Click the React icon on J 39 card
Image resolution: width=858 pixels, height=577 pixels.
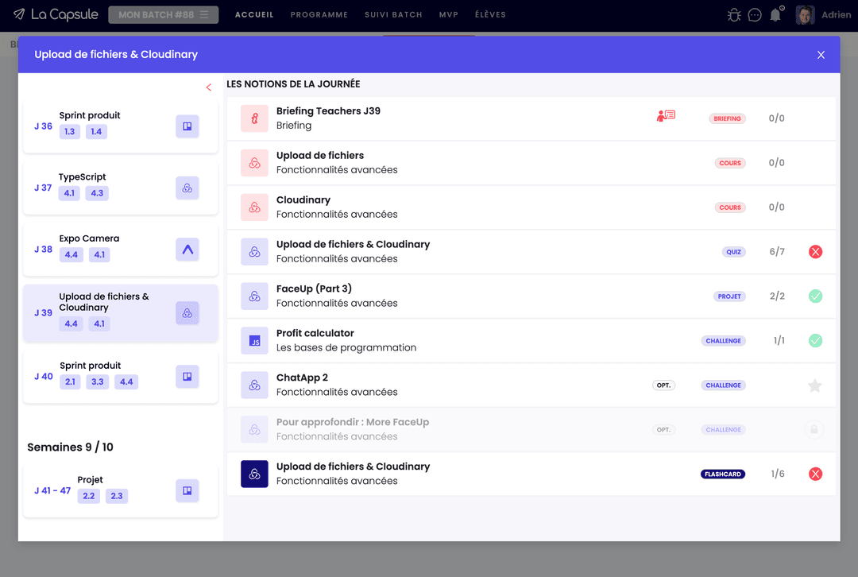point(187,313)
